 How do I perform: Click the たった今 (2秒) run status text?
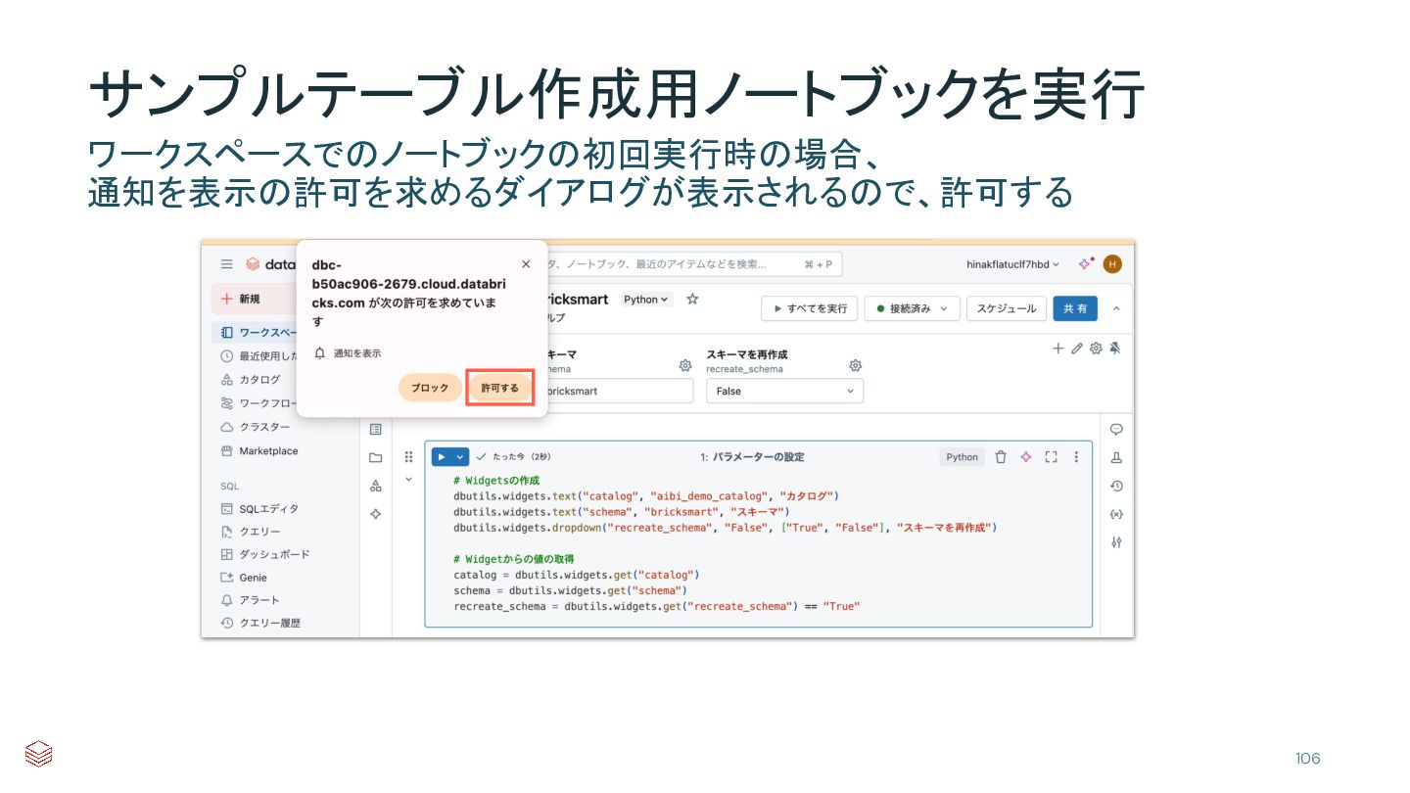pyautogui.click(x=522, y=457)
